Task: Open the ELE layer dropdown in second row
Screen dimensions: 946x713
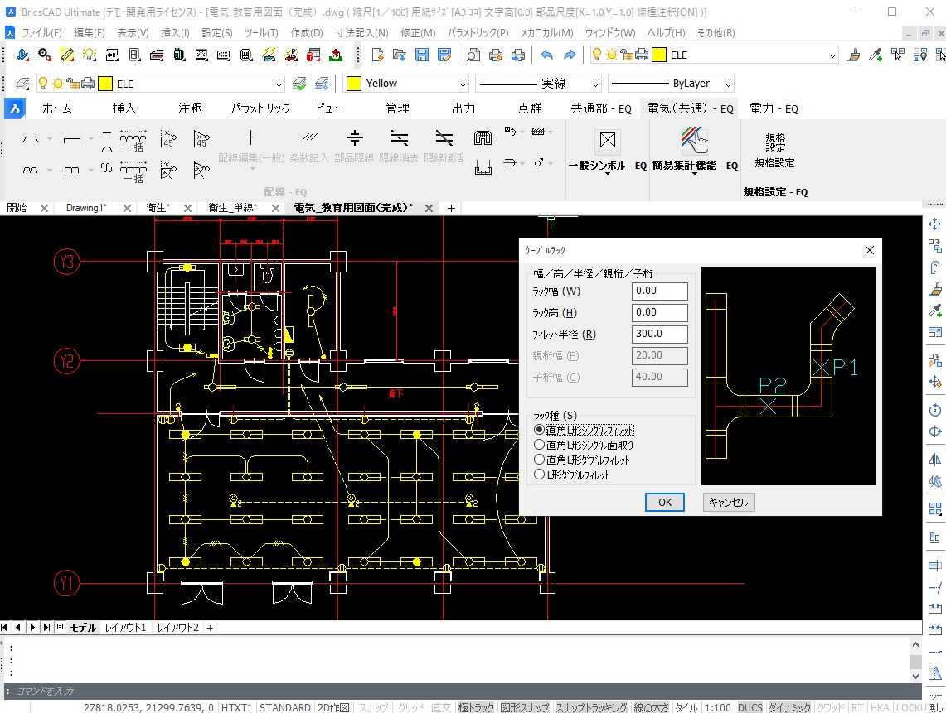Action: coord(278,84)
